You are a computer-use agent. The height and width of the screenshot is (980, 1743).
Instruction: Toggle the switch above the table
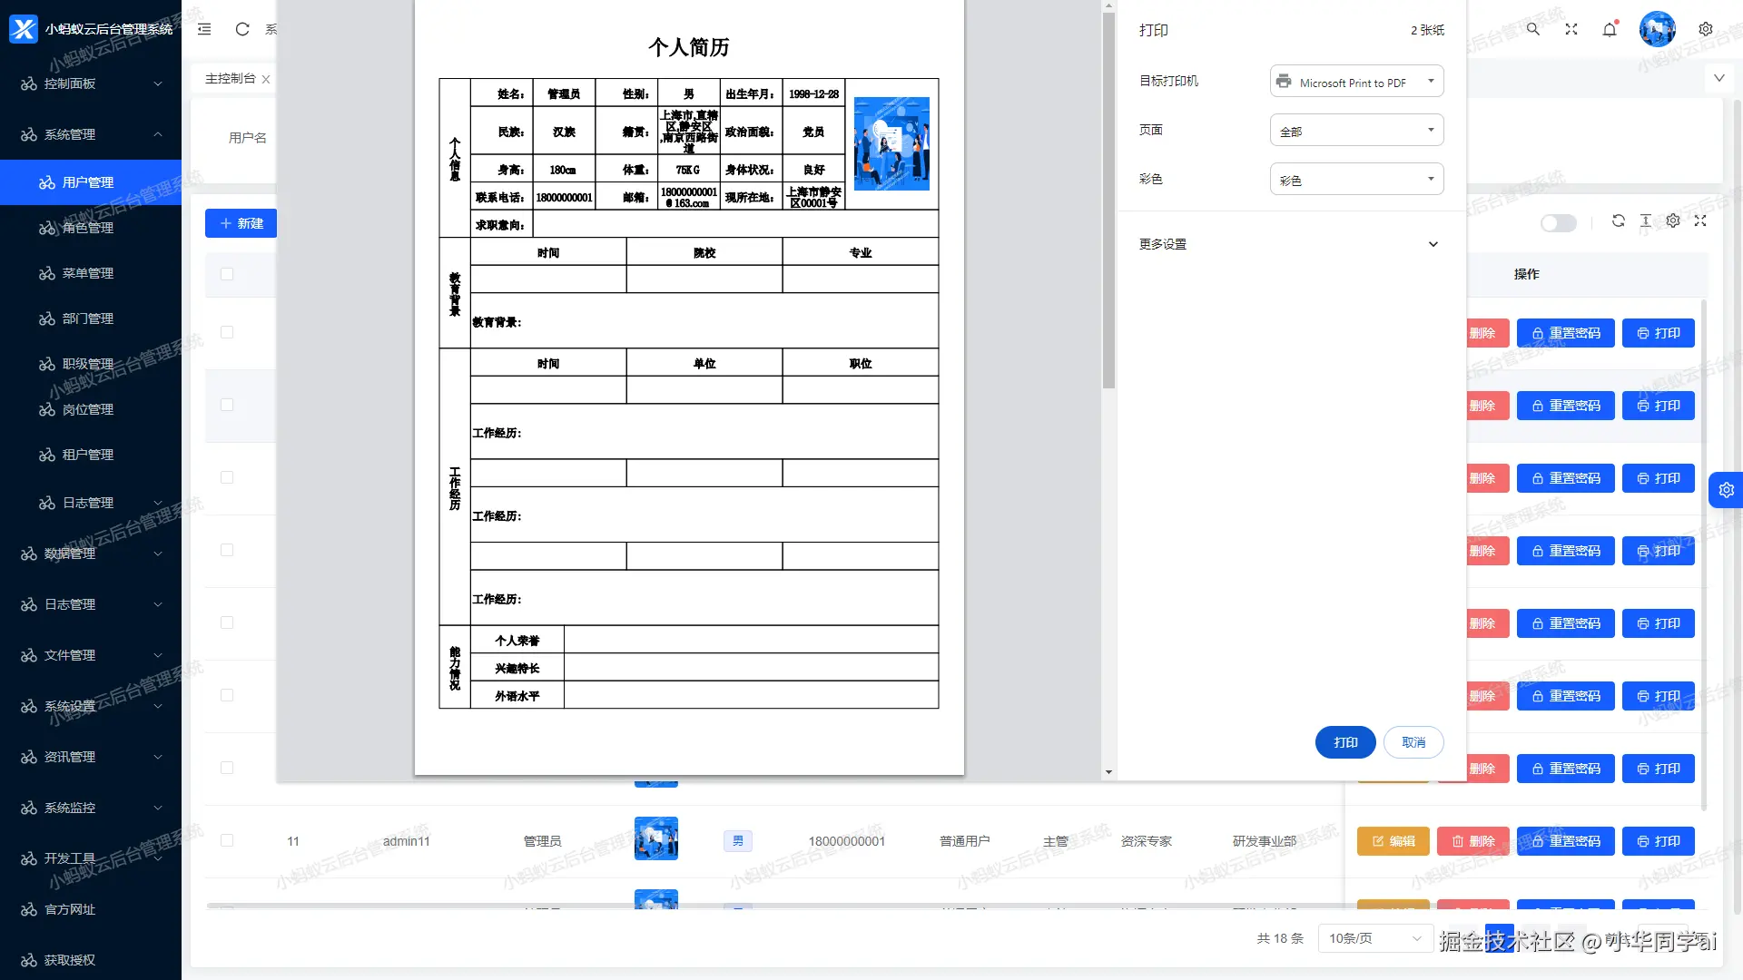pyautogui.click(x=1558, y=223)
